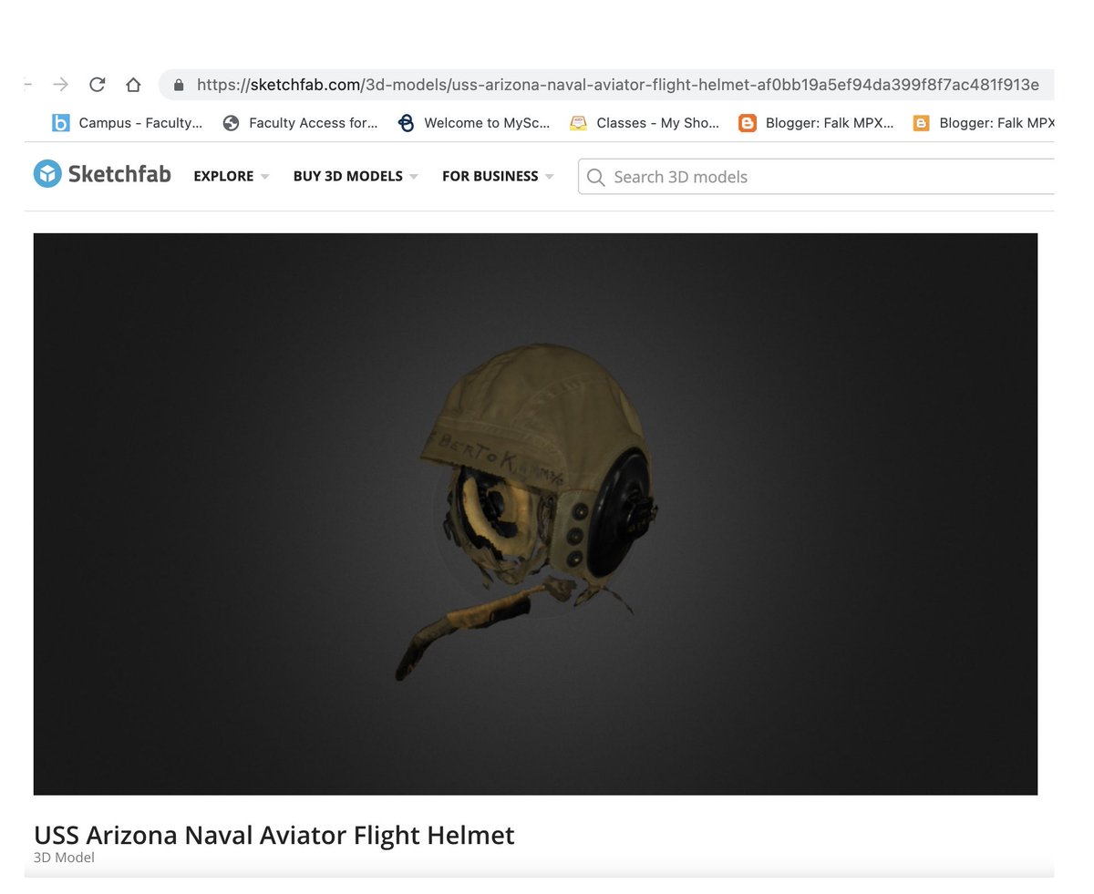Reload the page with refresh icon
The height and width of the screenshot is (894, 1094).
(x=97, y=85)
